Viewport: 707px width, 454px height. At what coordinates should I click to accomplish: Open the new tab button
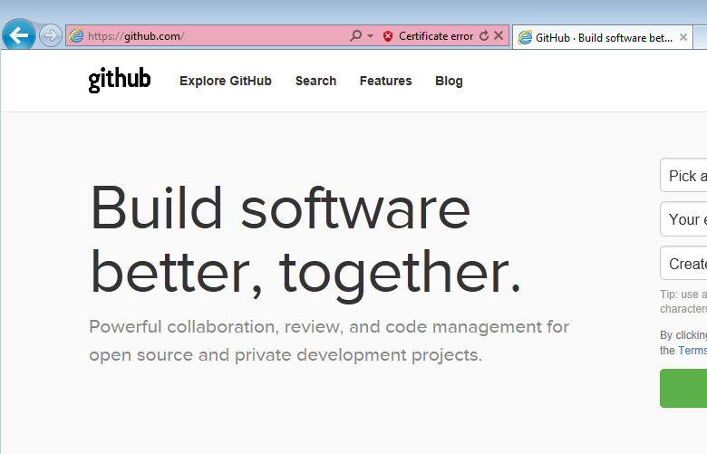(701, 37)
